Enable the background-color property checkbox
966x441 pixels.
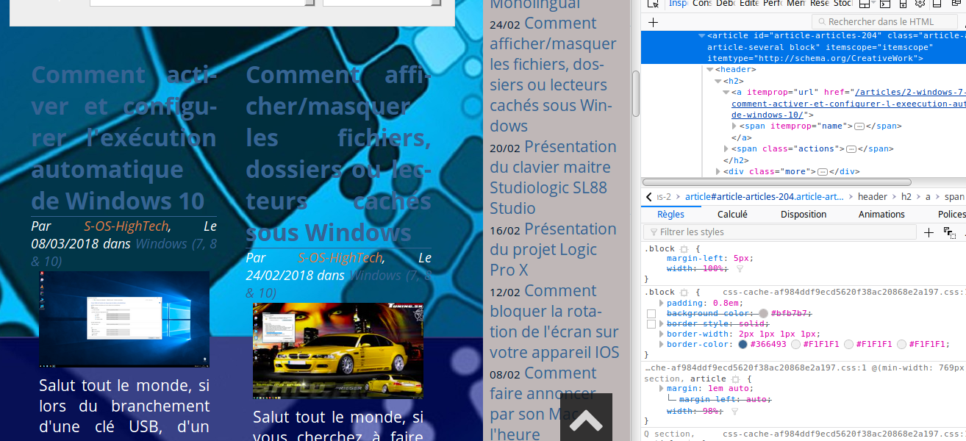[651, 314]
